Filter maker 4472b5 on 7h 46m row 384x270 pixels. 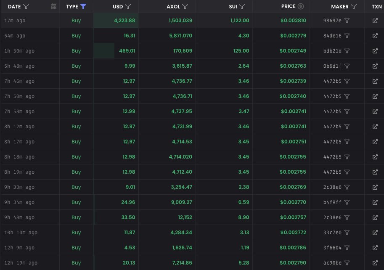[347, 81]
